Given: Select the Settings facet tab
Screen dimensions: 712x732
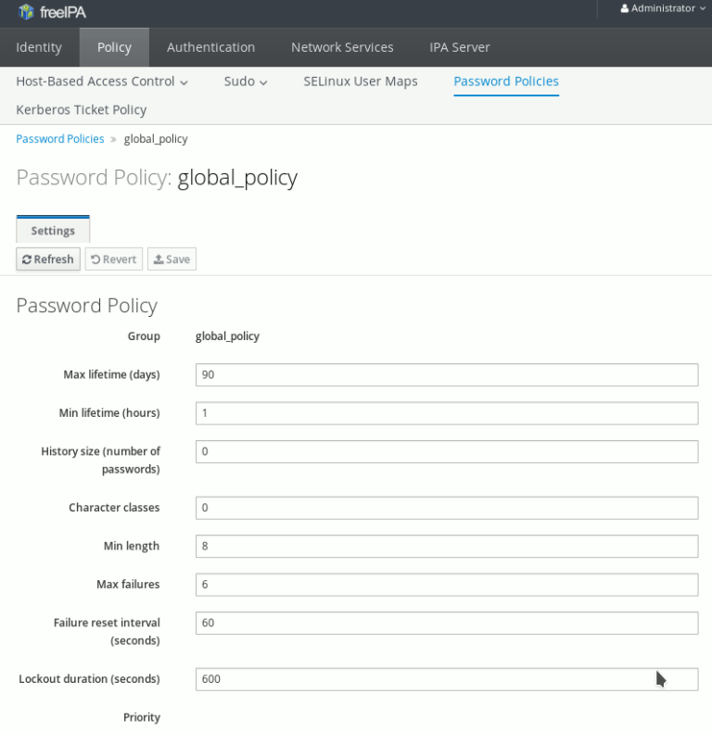Looking at the screenshot, I should pyautogui.click(x=53, y=230).
